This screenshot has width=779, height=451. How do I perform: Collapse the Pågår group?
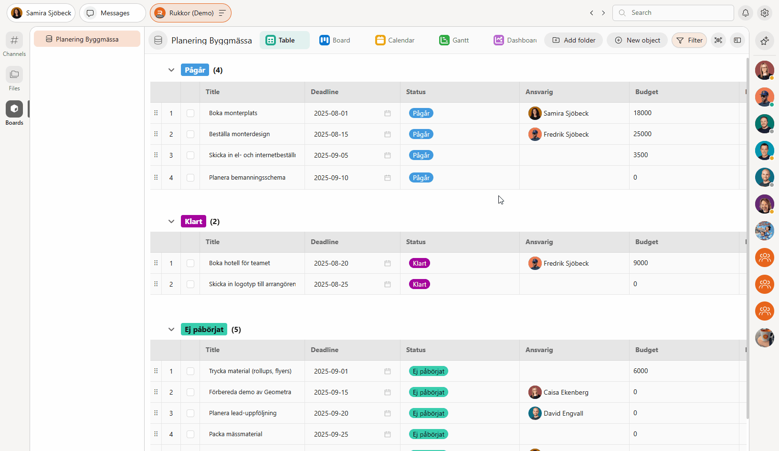click(171, 70)
